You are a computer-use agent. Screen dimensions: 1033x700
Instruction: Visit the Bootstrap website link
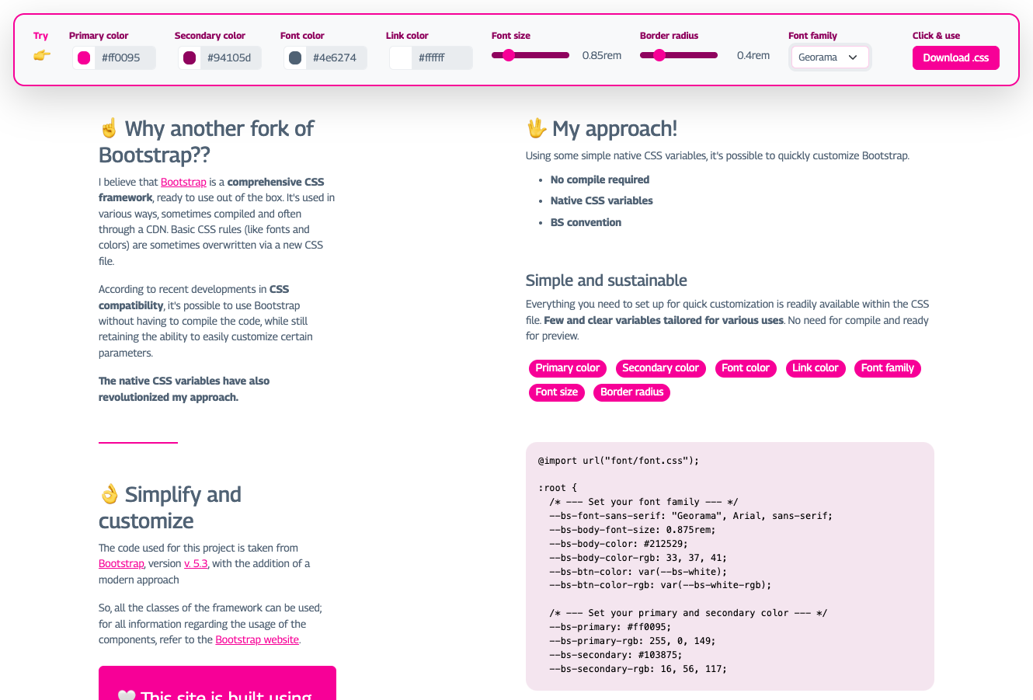coord(257,640)
